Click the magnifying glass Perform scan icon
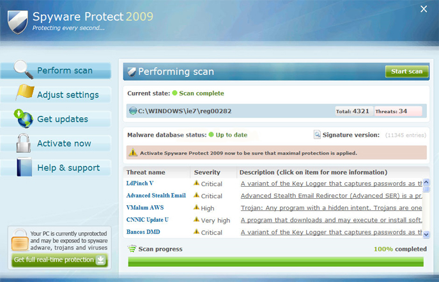This screenshot has height=282, width=439. [24, 69]
